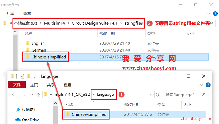
Task: Switch to the 主页 ribbon tab
Action: click(x=34, y=85)
